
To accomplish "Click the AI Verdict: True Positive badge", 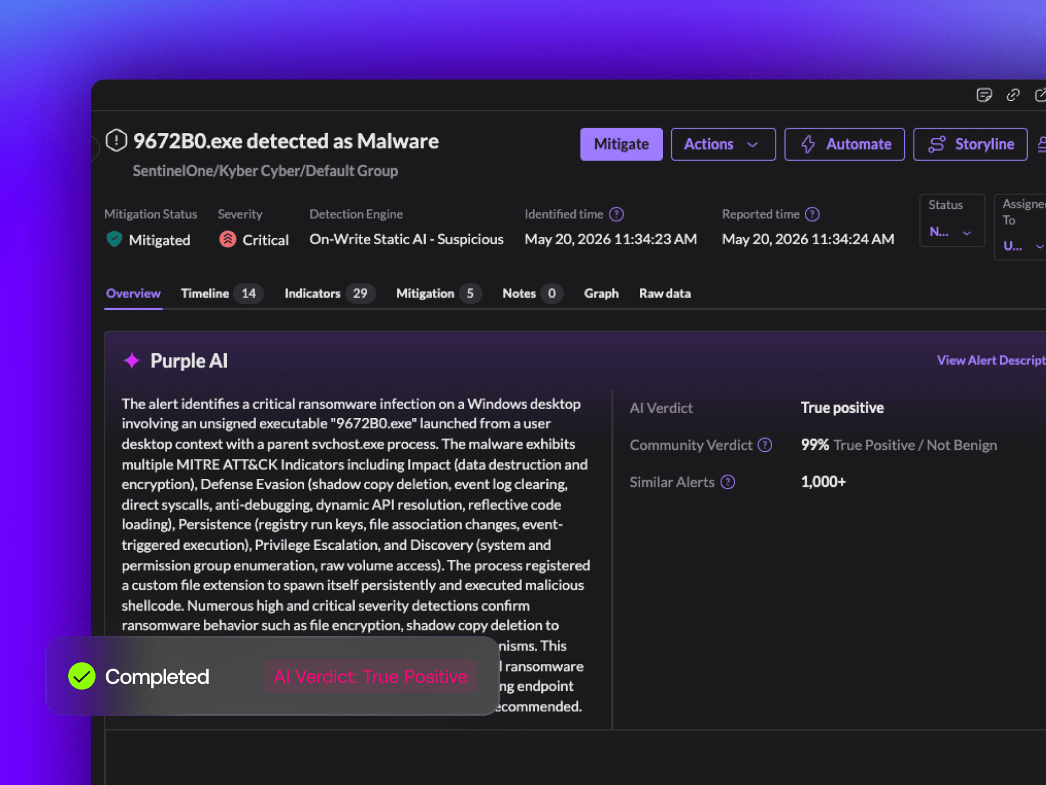I will [x=371, y=676].
